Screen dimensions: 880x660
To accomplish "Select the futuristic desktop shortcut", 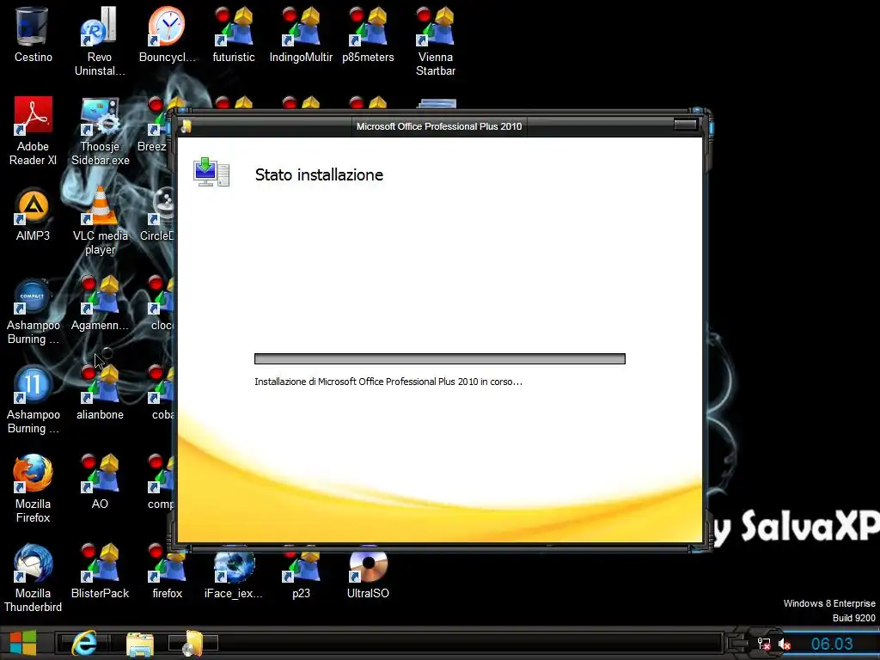I will click(234, 34).
